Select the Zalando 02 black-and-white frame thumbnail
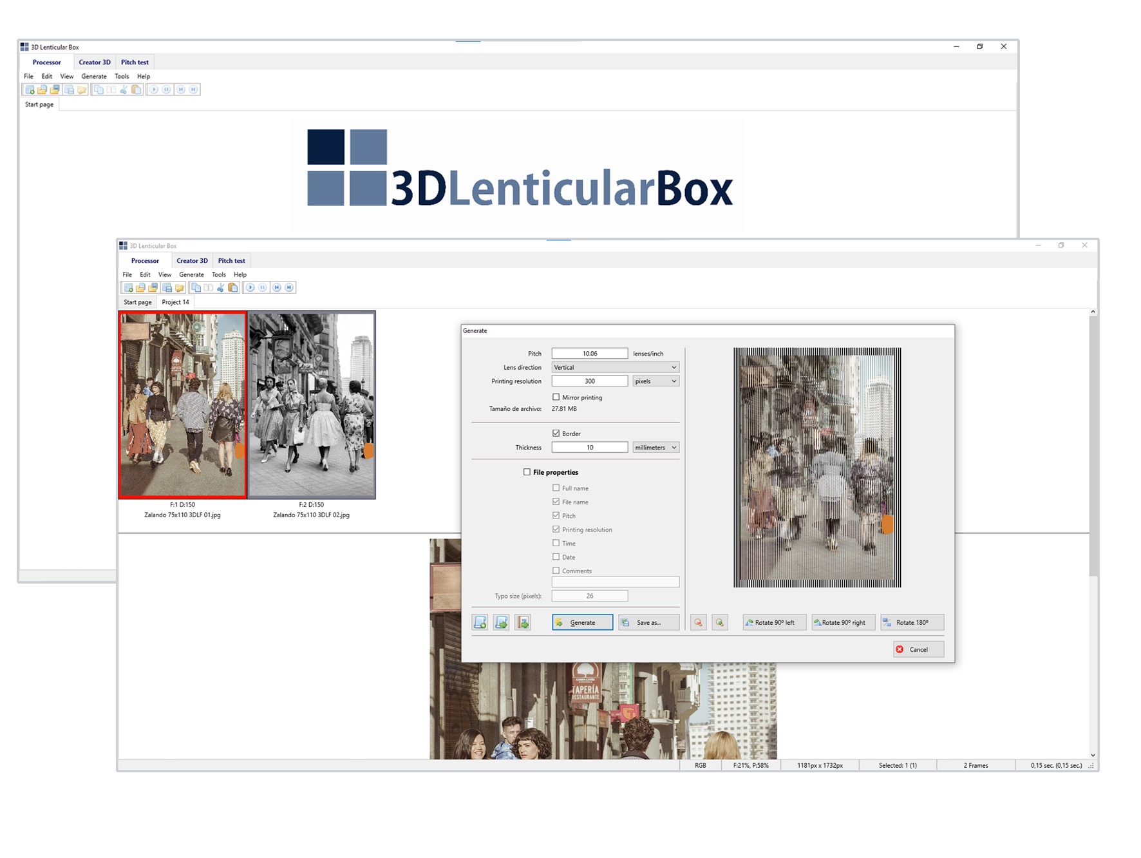This screenshot has width=1141, height=858. tap(312, 405)
